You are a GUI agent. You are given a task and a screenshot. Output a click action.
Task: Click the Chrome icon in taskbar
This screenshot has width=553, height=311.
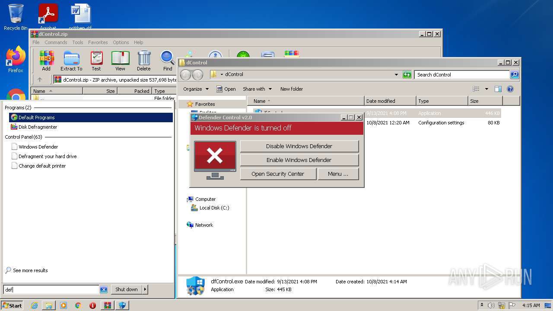point(78,305)
